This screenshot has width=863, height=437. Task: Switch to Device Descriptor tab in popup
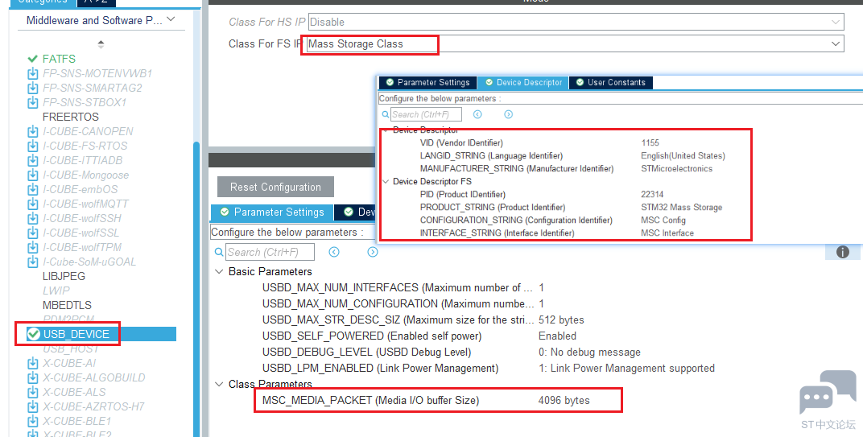(x=522, y=83)
